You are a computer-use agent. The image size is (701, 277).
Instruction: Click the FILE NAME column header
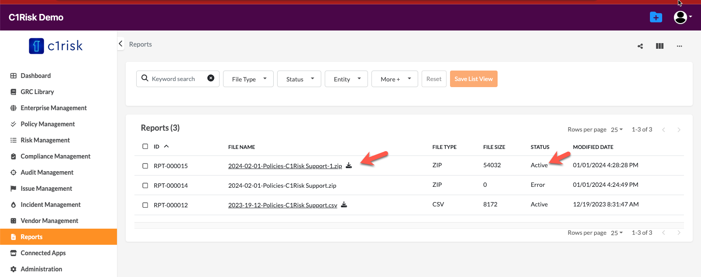(242, 147)
